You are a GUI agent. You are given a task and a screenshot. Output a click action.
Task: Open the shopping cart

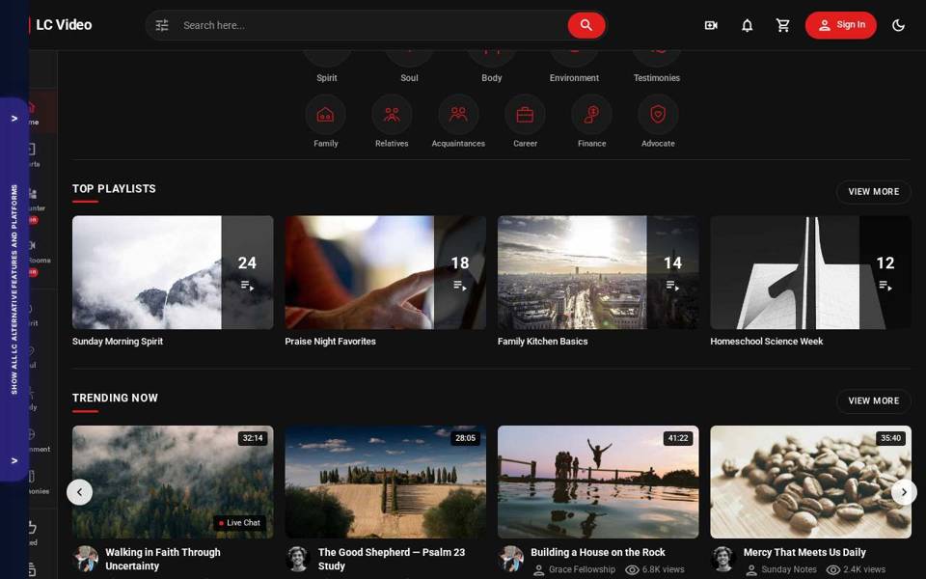click(783, 25)
